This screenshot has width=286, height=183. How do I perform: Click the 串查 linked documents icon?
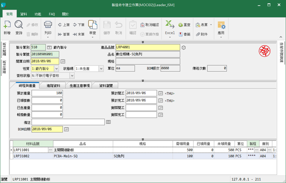point(93,25)
